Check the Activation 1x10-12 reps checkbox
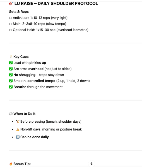142x168 pixels. (x=10, y=18)
